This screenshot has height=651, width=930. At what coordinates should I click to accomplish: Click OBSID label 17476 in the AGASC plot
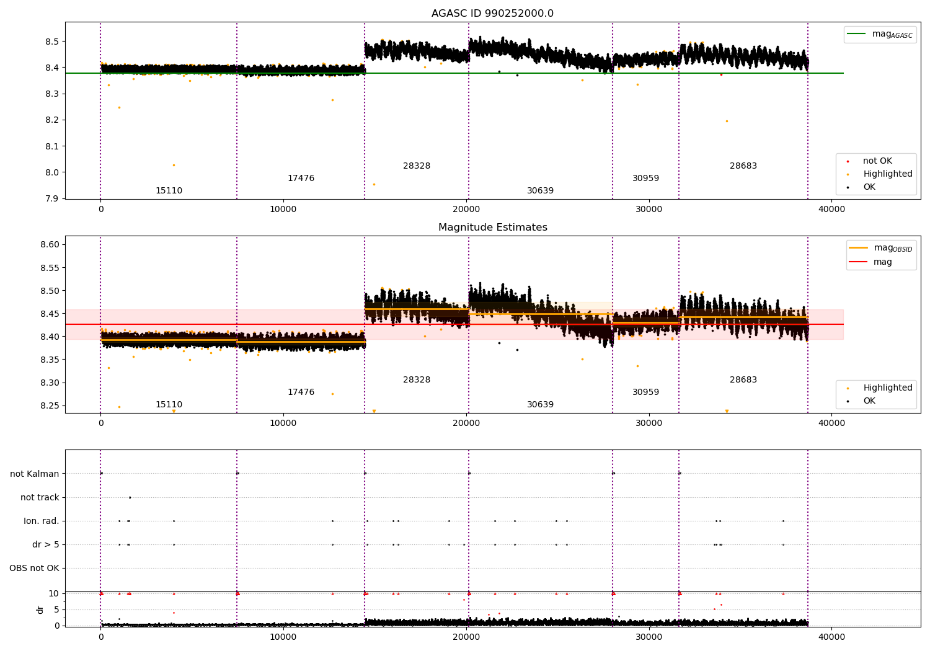(x=301, y=179)
